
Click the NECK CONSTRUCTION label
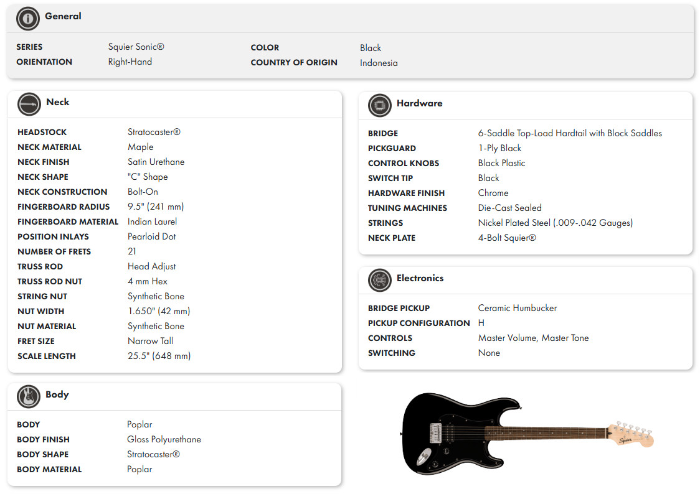pyautogui.click(x=62, y=192)
